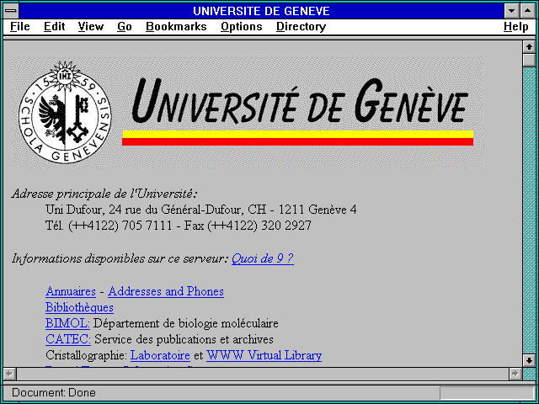The image size is (539, 404).
Task: Click the 'Uni Dufour, 24 rue du Général-Dufour' address line
Action: pos(200,210)
